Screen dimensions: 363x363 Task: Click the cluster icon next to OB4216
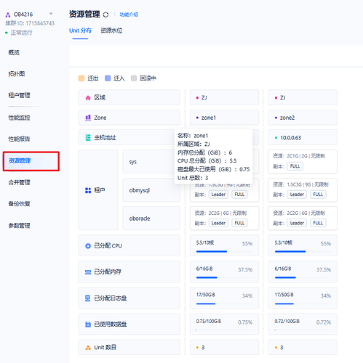click(x=8, y=15)
